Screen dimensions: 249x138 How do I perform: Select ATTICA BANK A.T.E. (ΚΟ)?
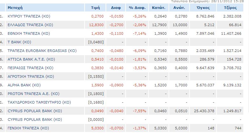coord(31,59)
